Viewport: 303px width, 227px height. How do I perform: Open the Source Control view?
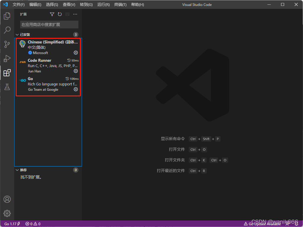7,44
